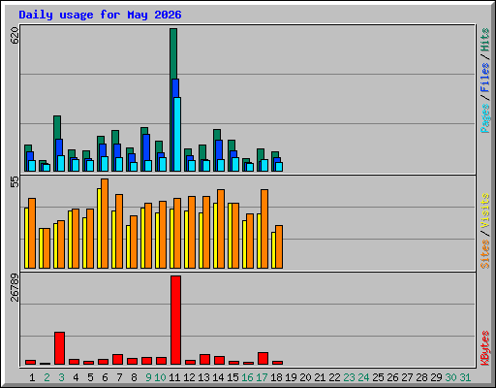Click green day 24 on the x-axis
Screen dimensions: 496x388
pos(363,377)
